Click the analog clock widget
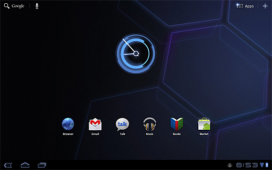This screenshot has height=170, width=272. [136, 53]
